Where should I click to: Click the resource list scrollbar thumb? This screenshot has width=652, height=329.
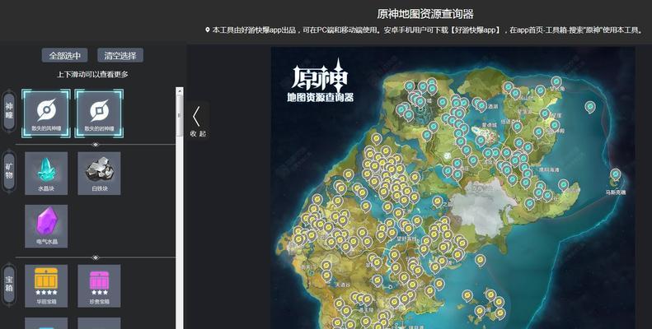(x=180, y=115)
